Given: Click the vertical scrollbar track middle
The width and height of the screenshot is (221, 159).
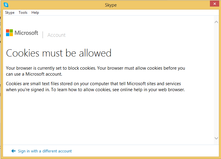Looking at the screenshot, I should 217,81.
